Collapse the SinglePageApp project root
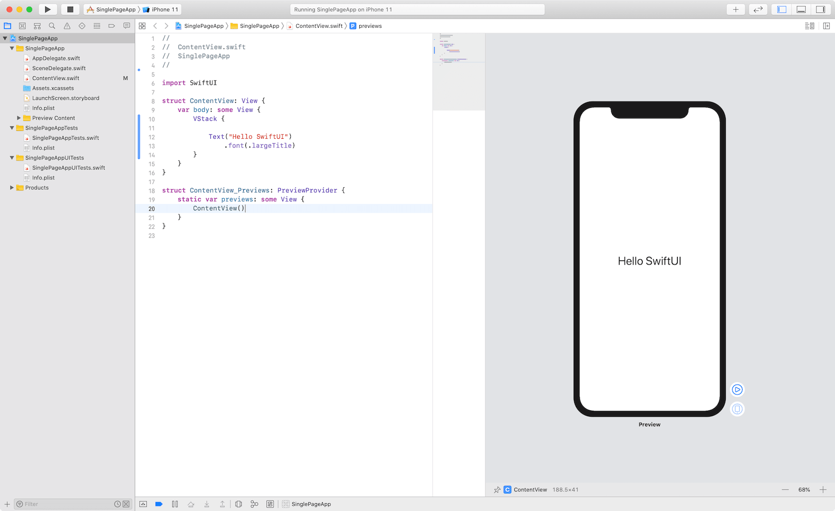The width and height of the screenshot is (835, 511). tap(5, 38)
